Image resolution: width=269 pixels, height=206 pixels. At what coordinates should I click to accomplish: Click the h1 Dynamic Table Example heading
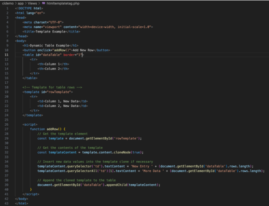coord(50,46)
